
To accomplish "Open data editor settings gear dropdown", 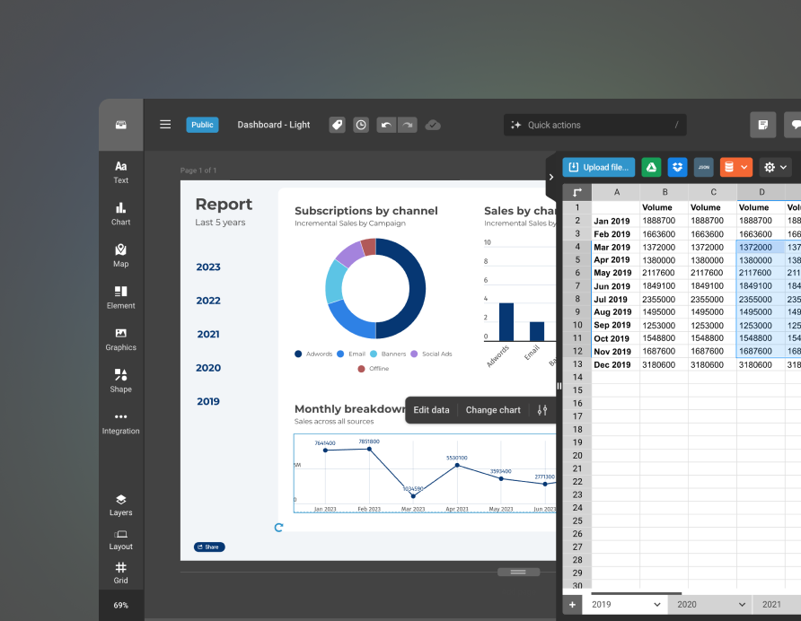I will (x=775, y=167).
